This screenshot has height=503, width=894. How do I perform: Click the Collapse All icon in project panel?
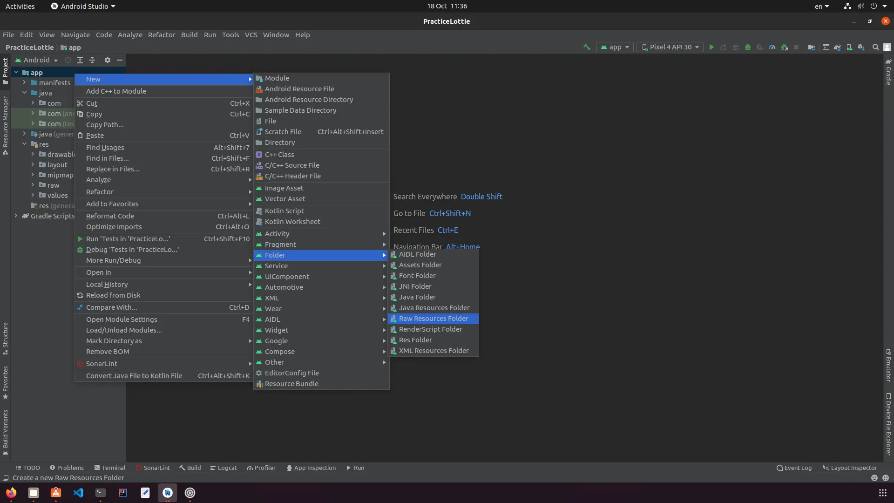92,60
